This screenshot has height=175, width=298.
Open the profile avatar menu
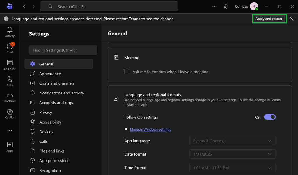pyautogui.click(x=254, y=6)
